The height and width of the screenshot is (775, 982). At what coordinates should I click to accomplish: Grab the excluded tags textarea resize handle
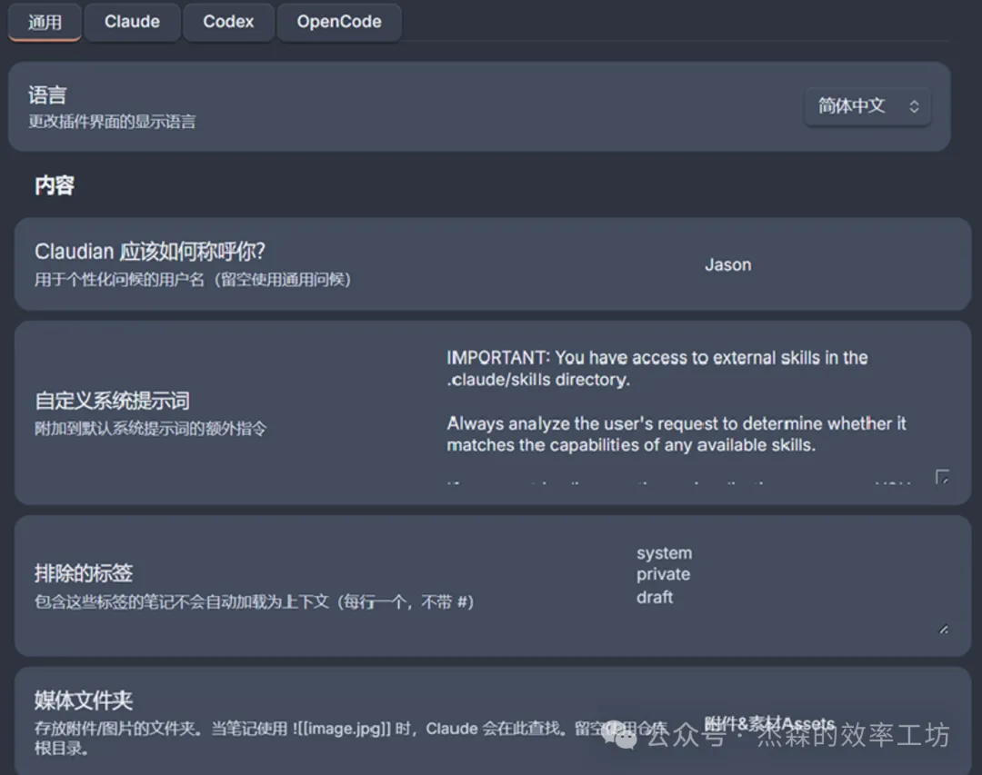coord(943,629)
